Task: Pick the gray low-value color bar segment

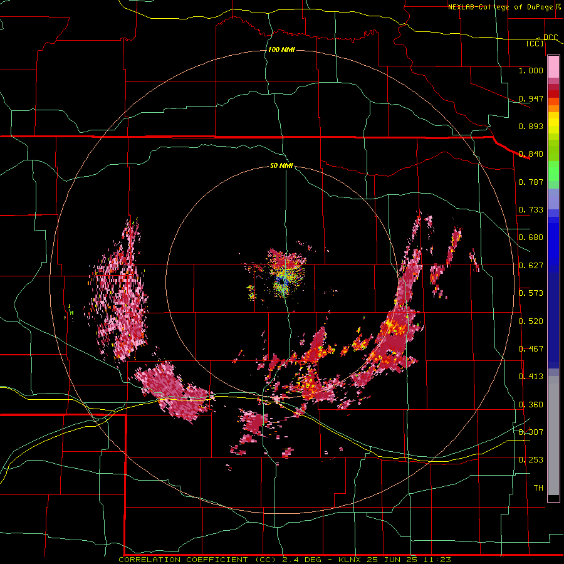Action: pos(553,436)
